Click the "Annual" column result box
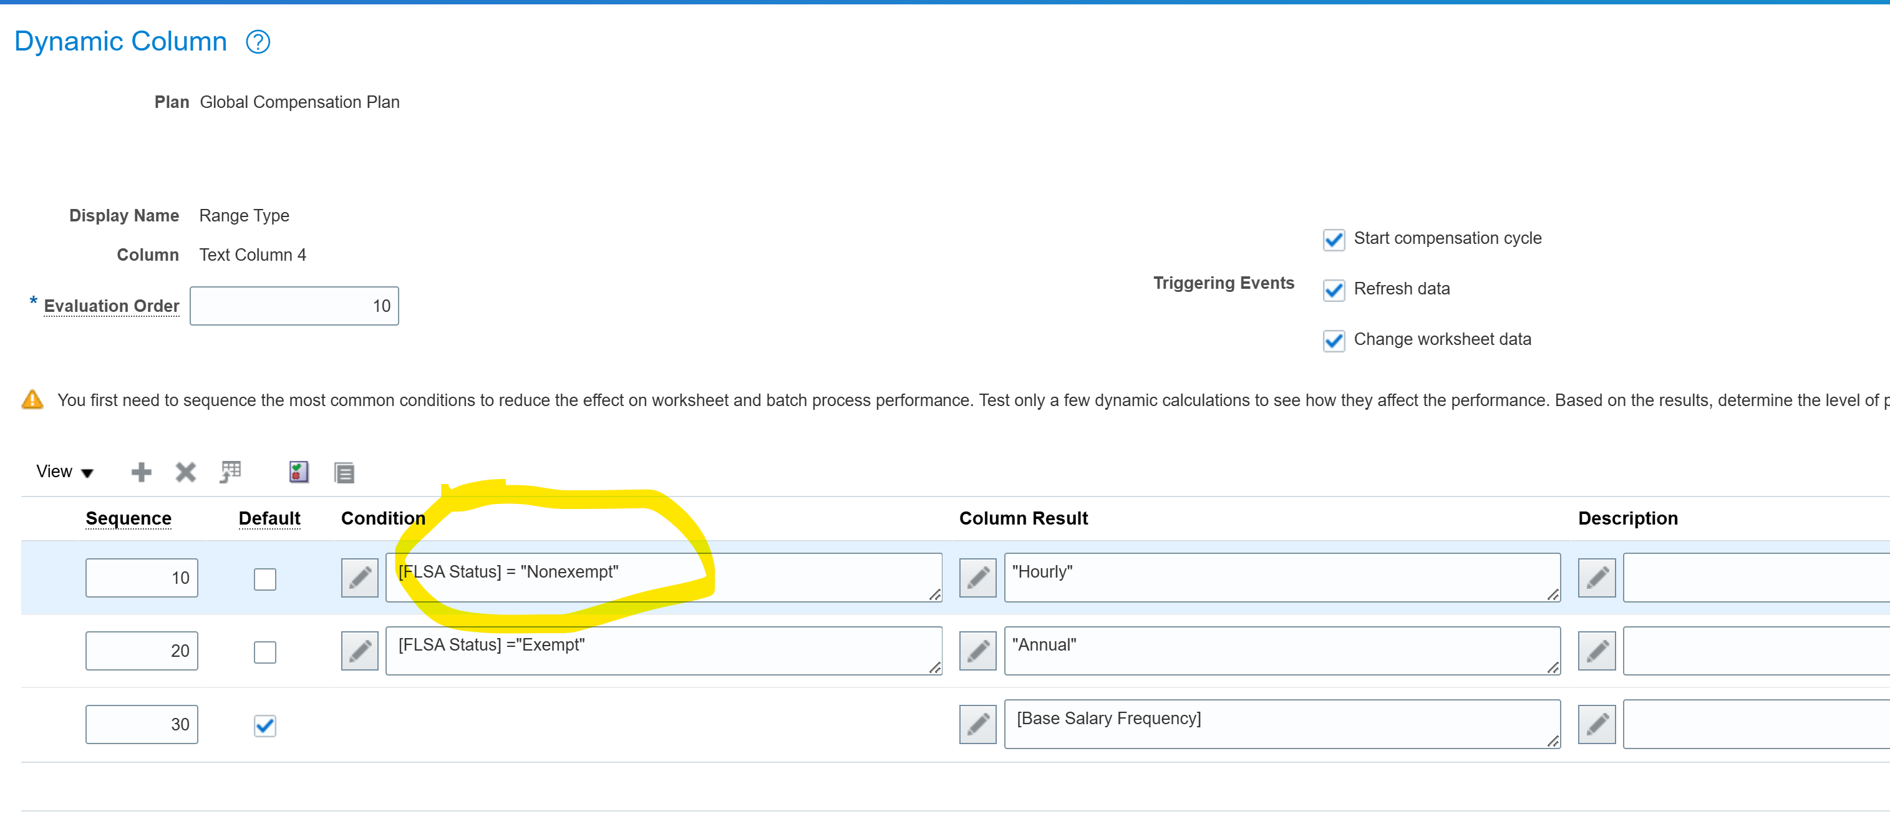 coord(1282,651)
